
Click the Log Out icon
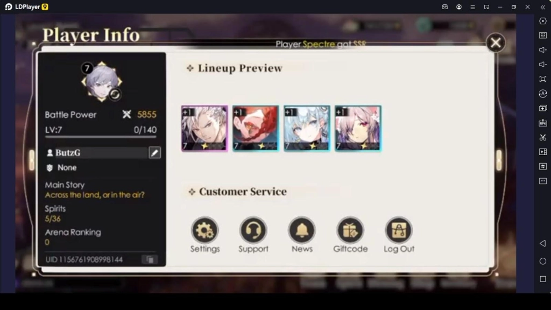pyautogui.click(x=399, y=230)
